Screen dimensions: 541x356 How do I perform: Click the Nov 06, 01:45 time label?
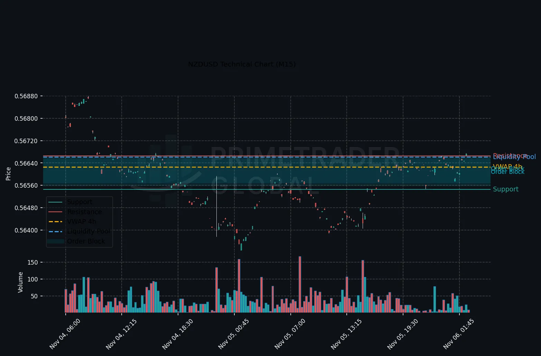click(x=459, y=334)
